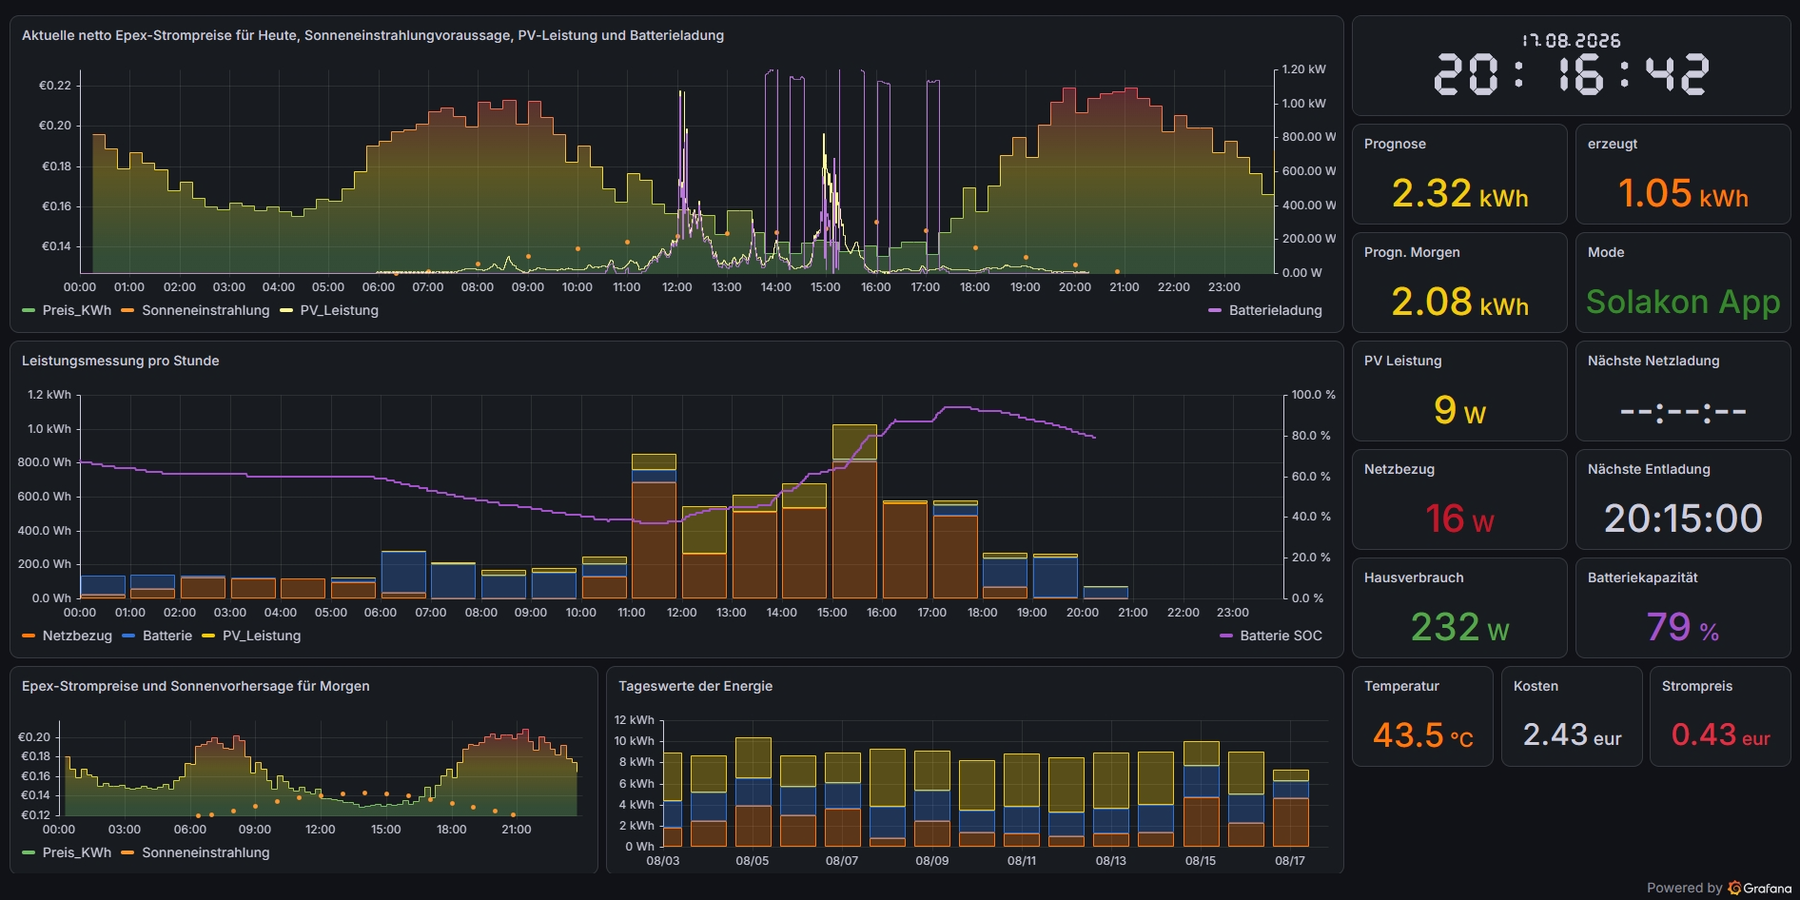Open the erzeugt panel title

(x=1613, y=144)
